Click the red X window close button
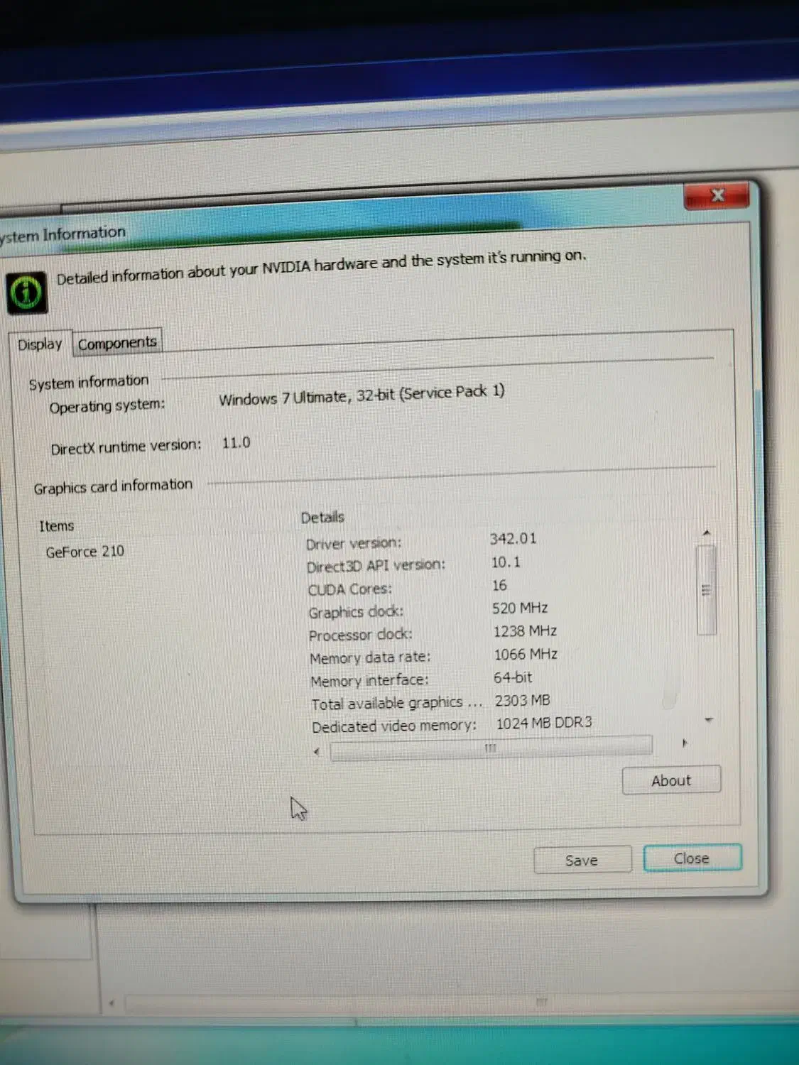The height and width of the screenshot is (1065, 799). tap(717, 195)
